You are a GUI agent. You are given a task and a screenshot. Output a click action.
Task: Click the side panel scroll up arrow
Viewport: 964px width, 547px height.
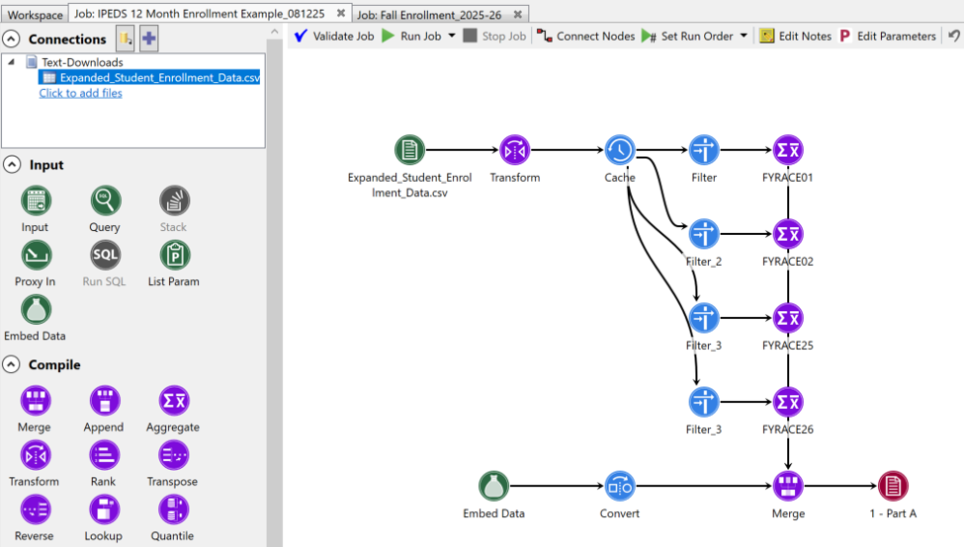click(x=274, y=32)
